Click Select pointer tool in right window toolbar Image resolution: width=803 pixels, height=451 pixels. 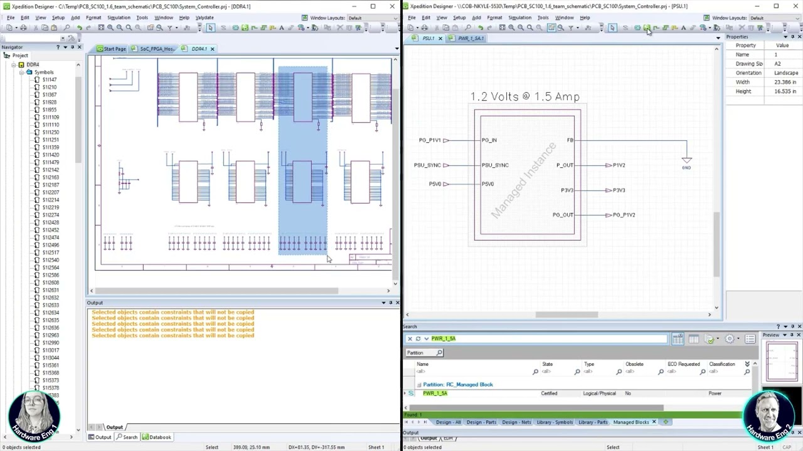click(x=612, y=28)
